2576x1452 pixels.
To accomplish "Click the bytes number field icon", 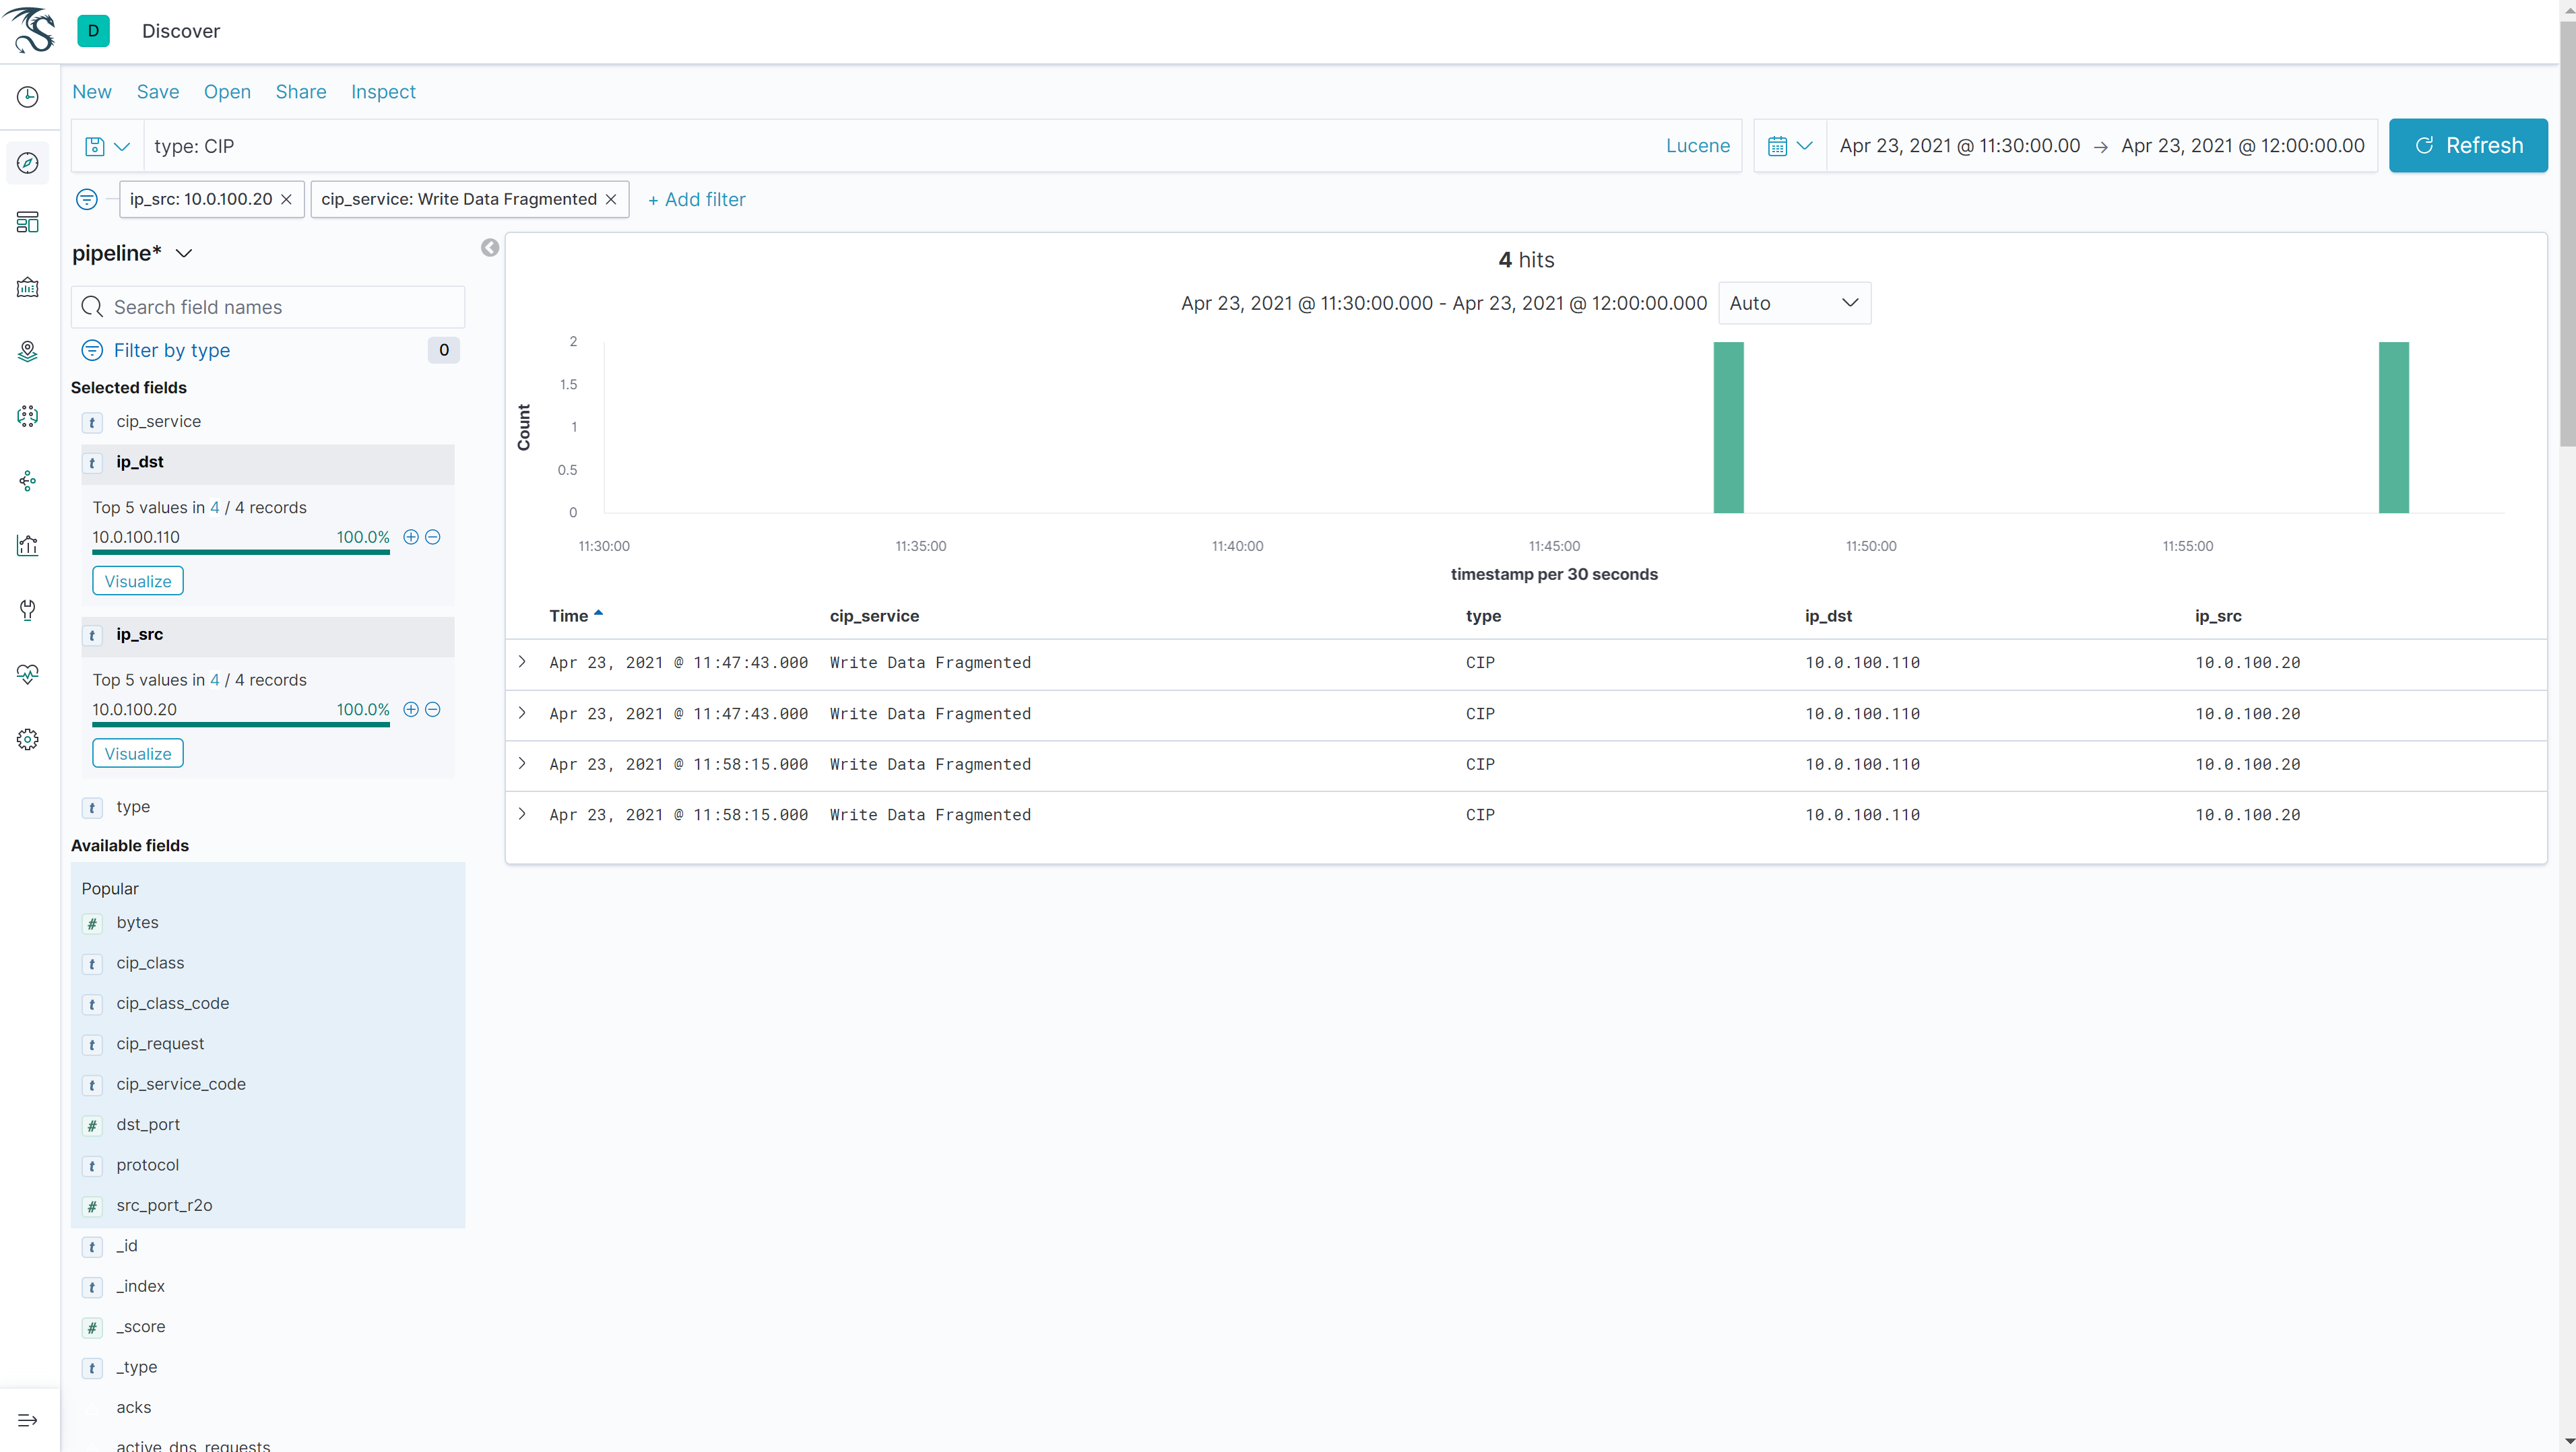I will pos(92,923).
